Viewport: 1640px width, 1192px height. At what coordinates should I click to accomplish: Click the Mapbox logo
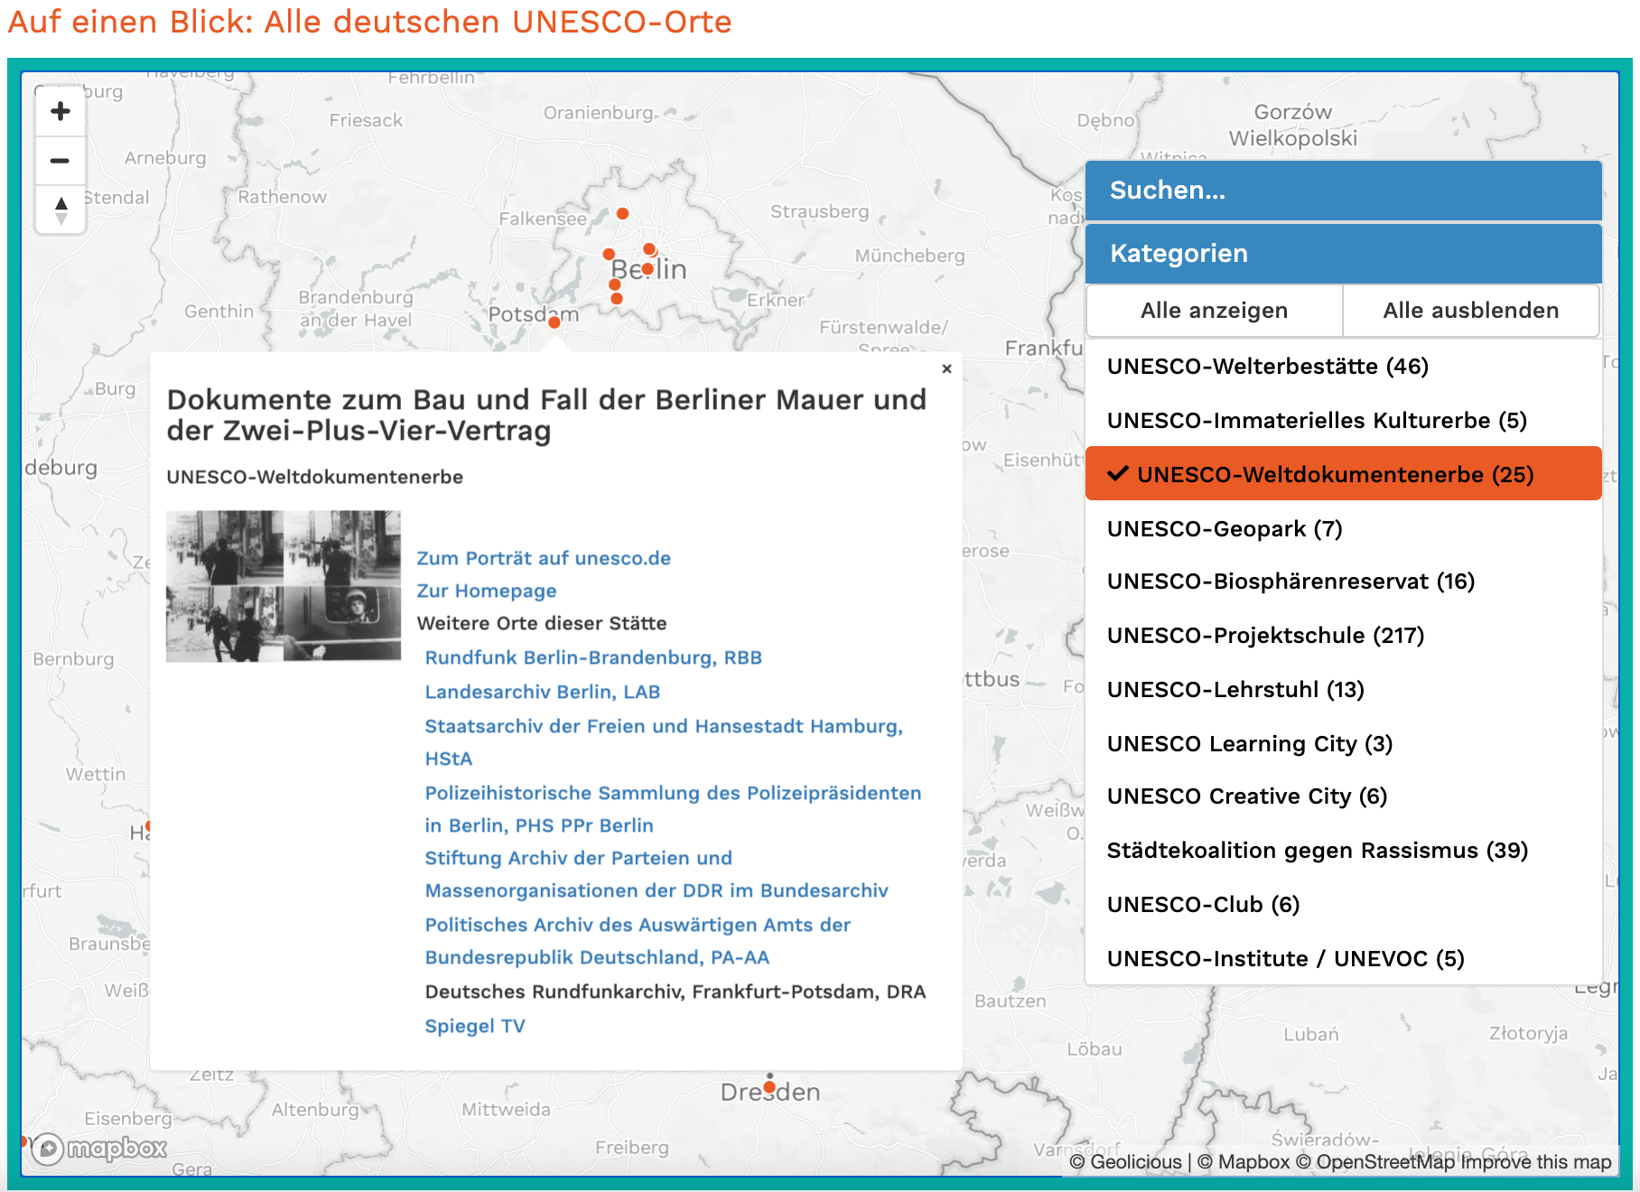pyautogui.click(x=99, y=1149)
